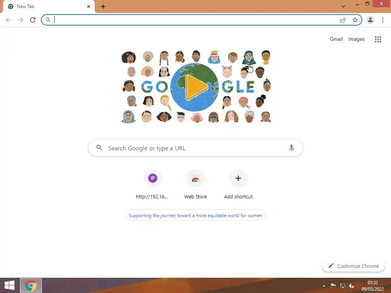Start voice search with the microphone
Screen dimensions: 391x293
tap(291, 148)
